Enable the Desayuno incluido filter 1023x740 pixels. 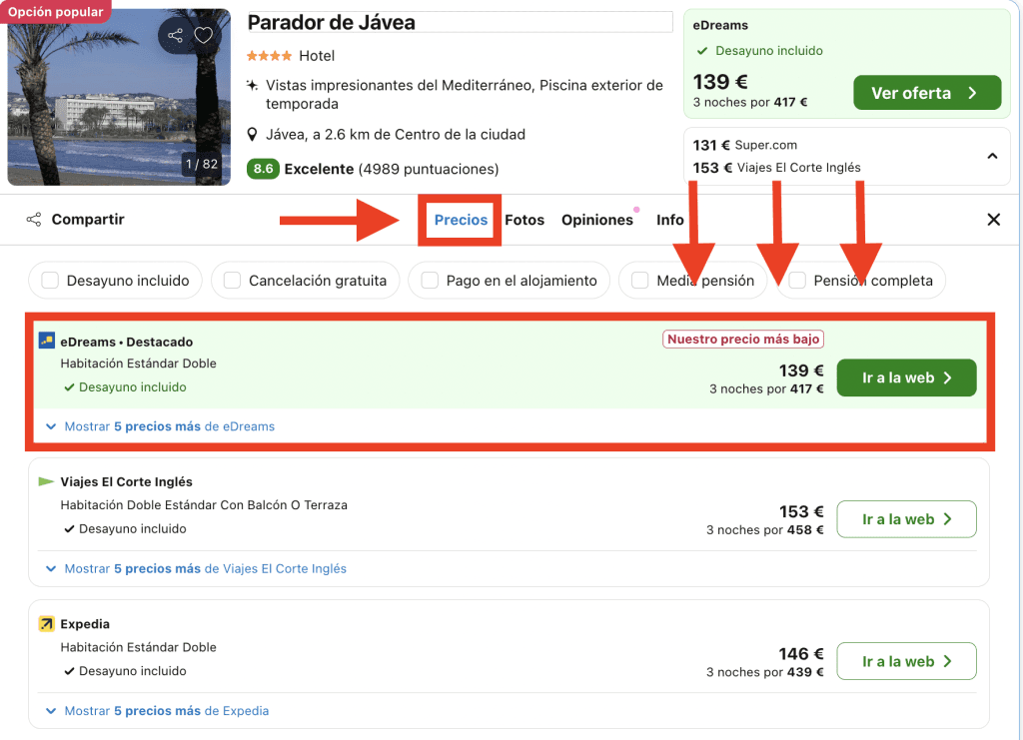[50, 281]
